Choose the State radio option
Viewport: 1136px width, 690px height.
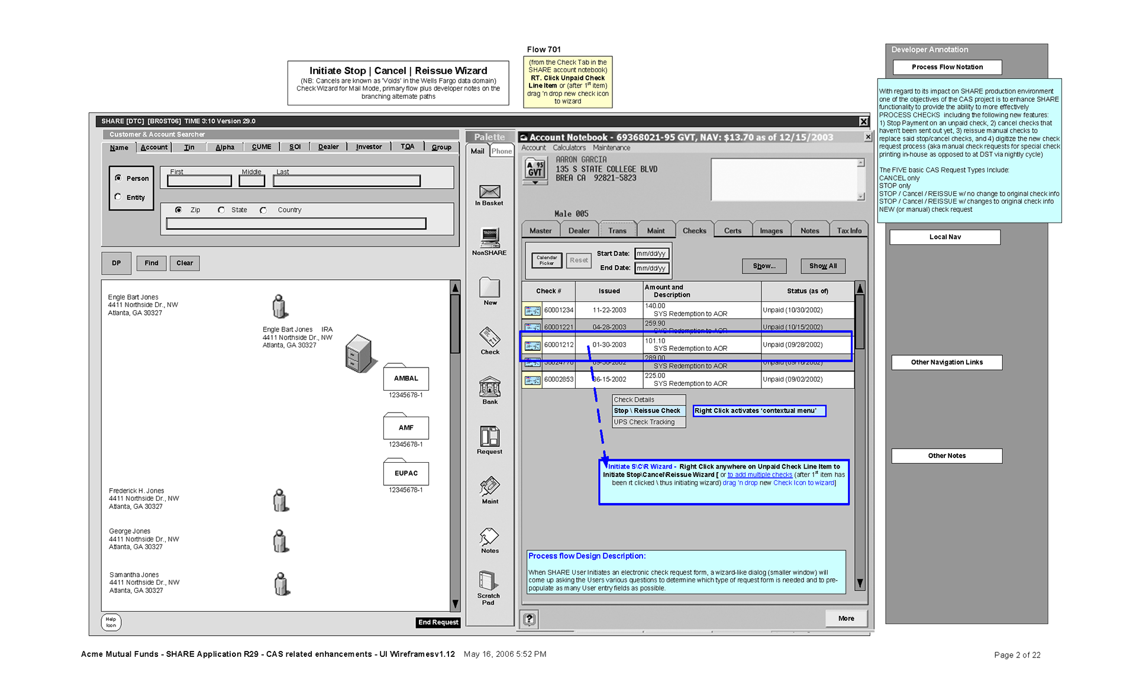tap(221, 210)
